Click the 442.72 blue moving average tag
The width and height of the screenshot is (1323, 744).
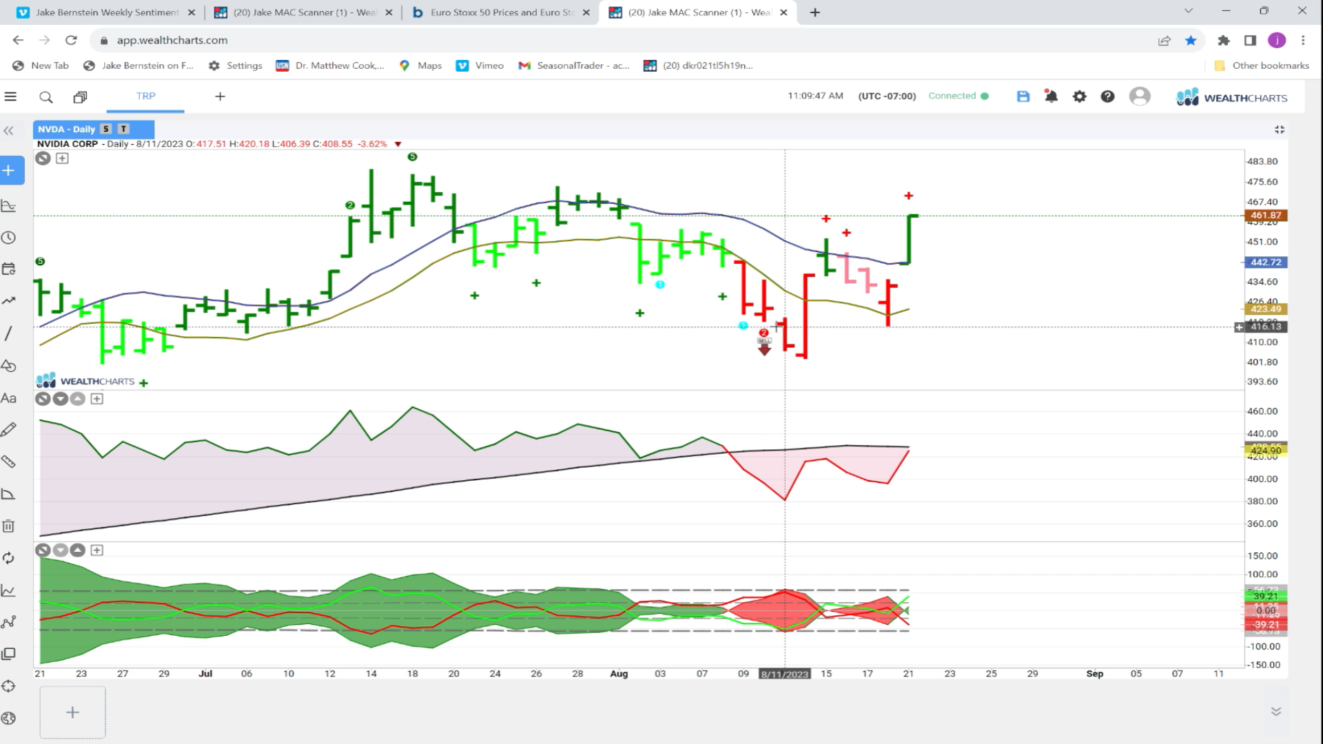(x=1266, y=262)
